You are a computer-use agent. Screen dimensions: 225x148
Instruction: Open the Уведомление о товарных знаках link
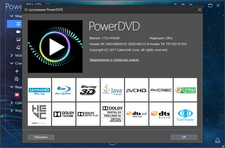(114, 60)
